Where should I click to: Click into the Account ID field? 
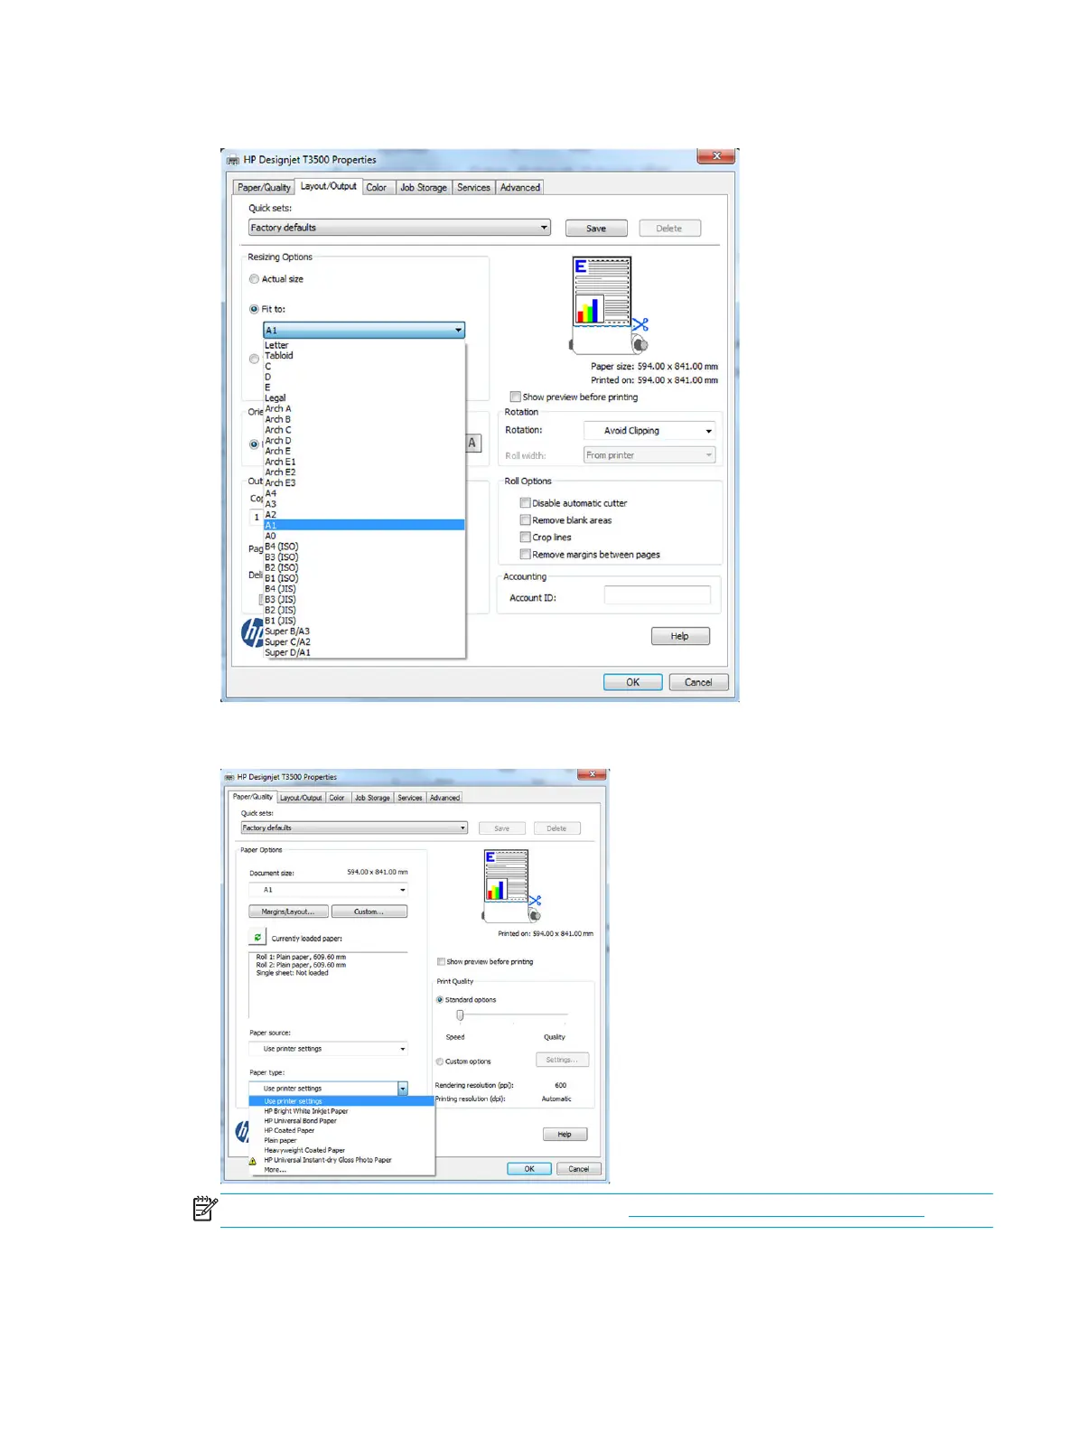(658, 594)
